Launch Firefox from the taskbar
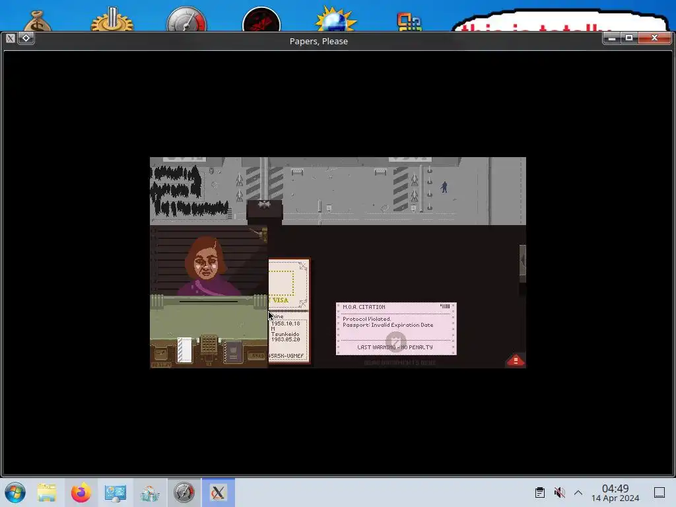 81,492
